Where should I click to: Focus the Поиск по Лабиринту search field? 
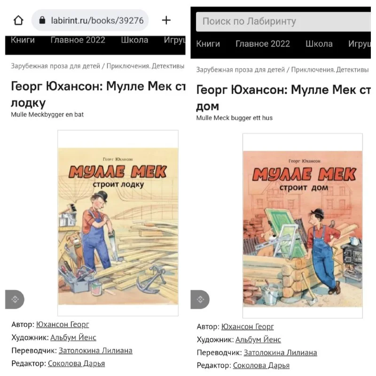(x=283, y=22)
